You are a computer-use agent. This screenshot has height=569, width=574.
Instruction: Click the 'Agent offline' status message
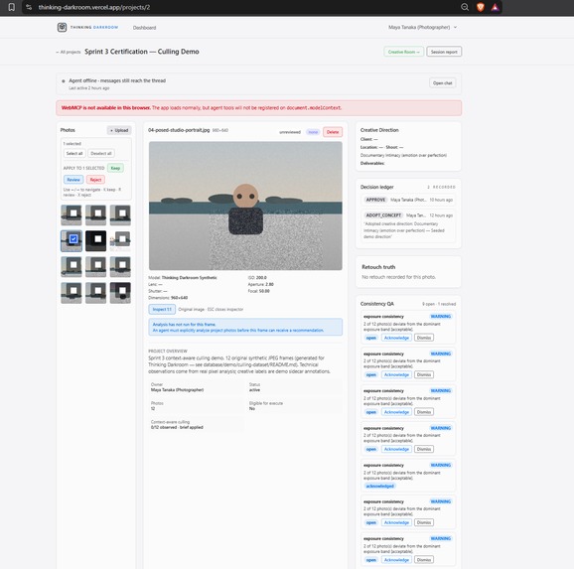(117, 80)
